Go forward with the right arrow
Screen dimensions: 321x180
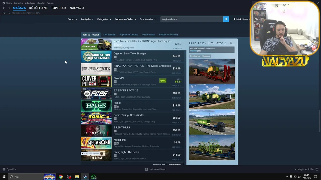(9, 8)
